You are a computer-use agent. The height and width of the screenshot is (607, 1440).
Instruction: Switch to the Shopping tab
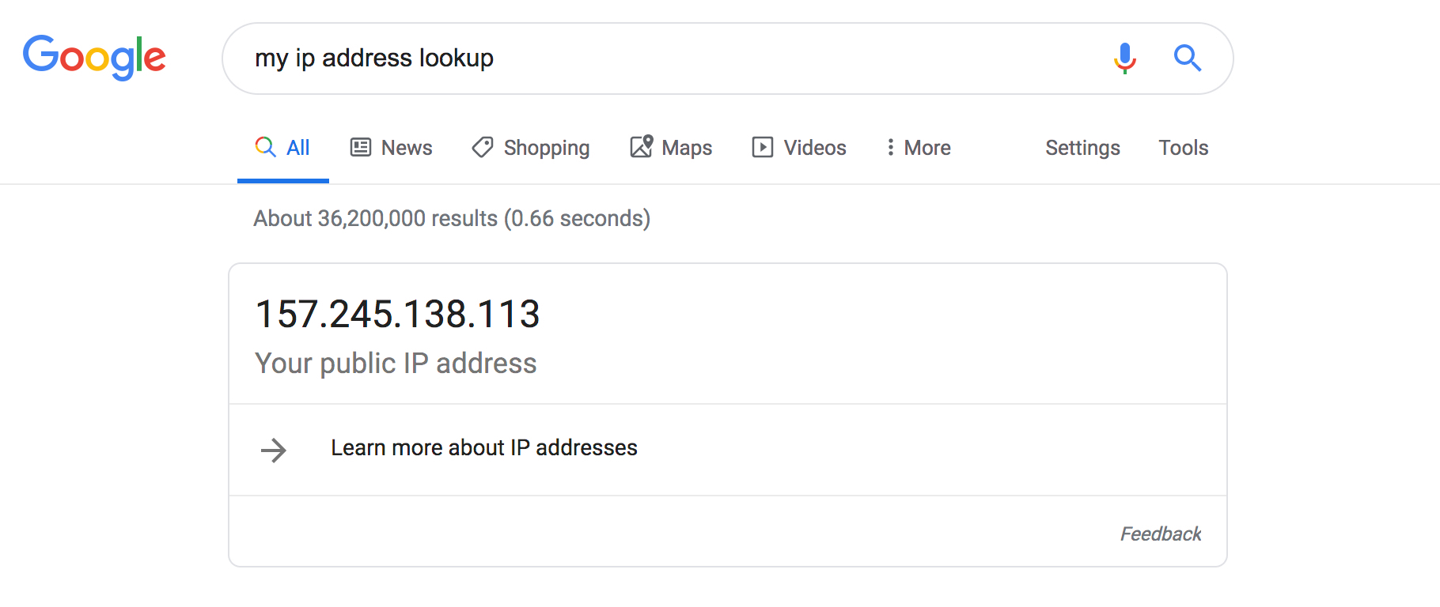click(x=546, y=148)
